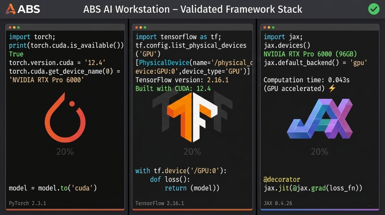Click the "('GPU')" argument line

point(148,54)
